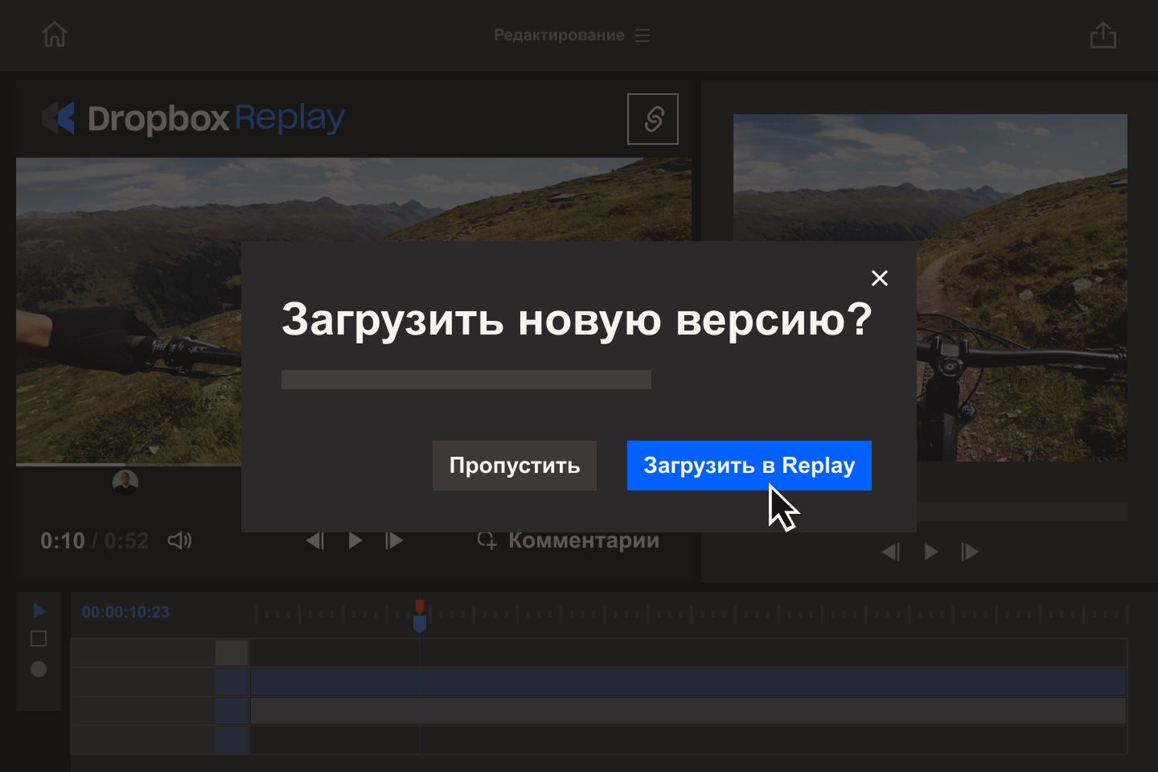Step forward one frame in right preview
The height and width of the screenshot is (772, 1158).
970,552
